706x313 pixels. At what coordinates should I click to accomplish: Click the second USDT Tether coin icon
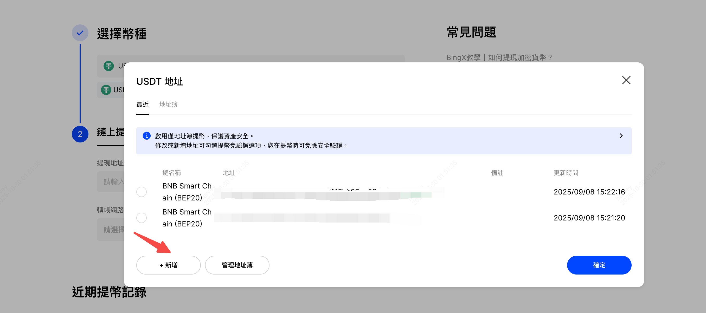[x=107, y=89]
